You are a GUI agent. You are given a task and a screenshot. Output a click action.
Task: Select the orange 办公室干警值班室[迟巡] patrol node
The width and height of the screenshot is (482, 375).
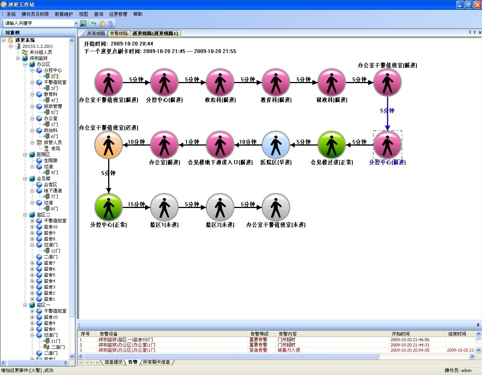[109, 145]
